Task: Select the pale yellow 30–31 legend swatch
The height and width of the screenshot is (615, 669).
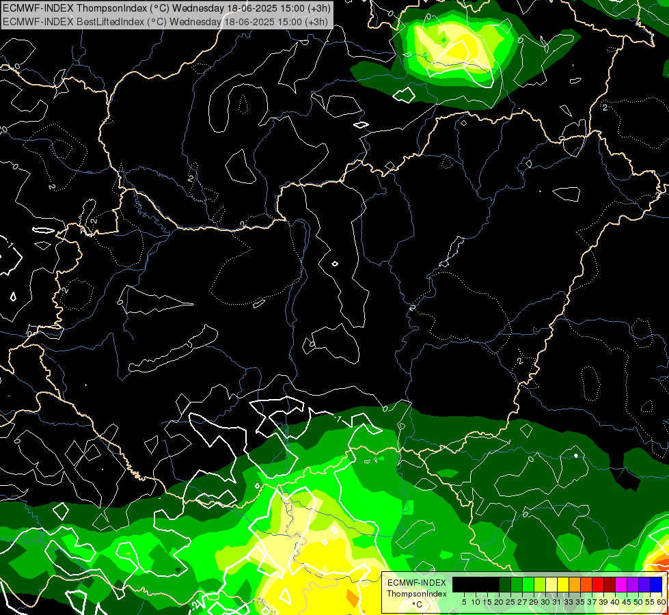Action: (x=551, y=585)
